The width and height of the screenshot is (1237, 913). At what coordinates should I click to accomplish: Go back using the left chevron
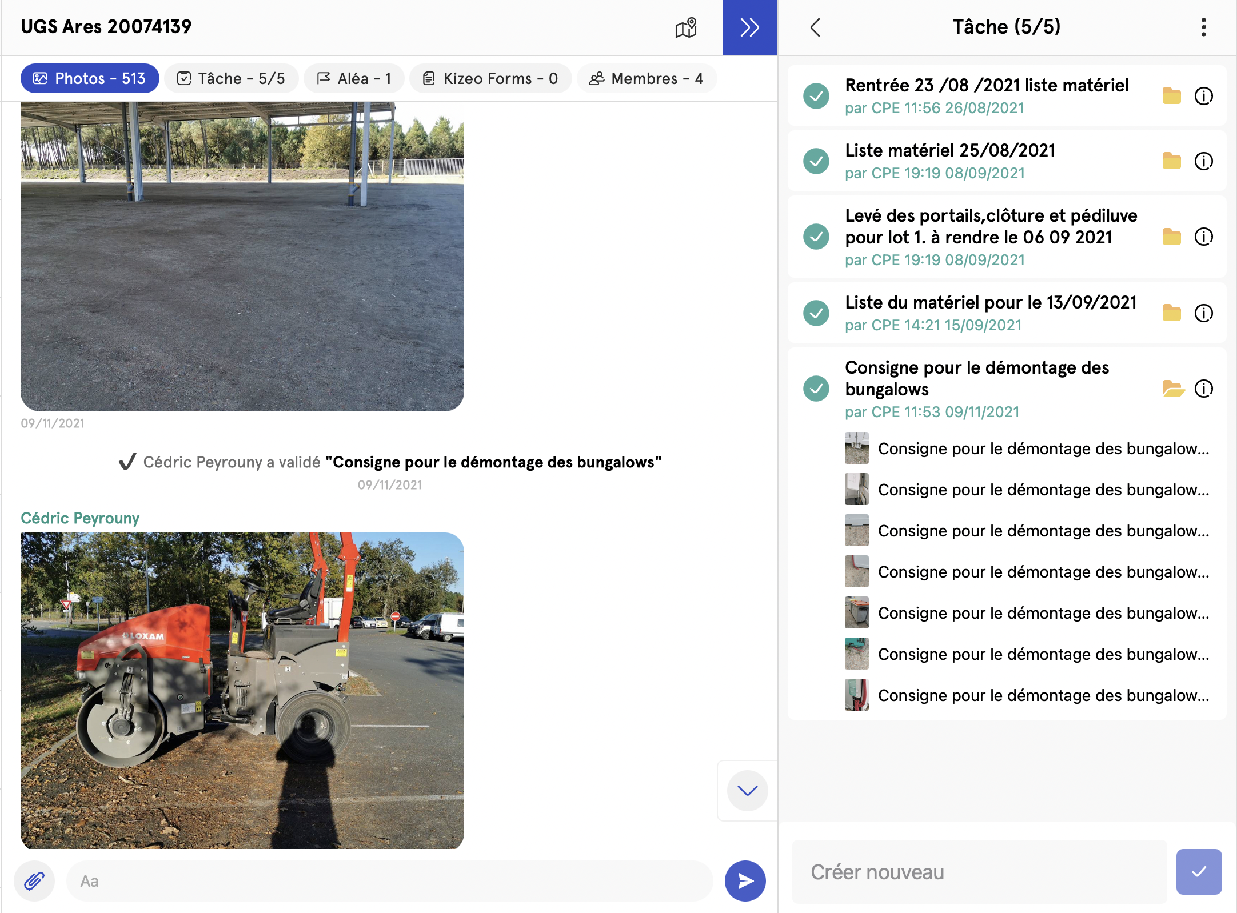pos(815,27)
